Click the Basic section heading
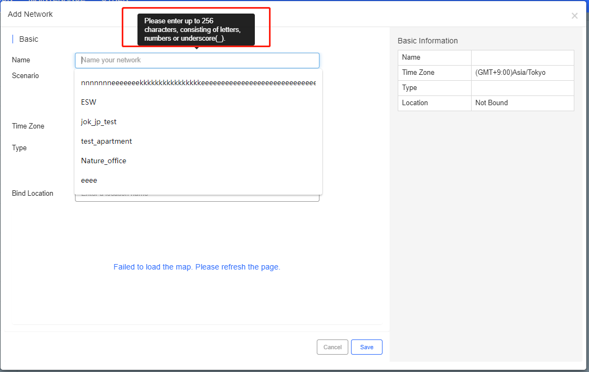Image resolution: width=589 pixels, height=372 pixels. pos(29,39)
